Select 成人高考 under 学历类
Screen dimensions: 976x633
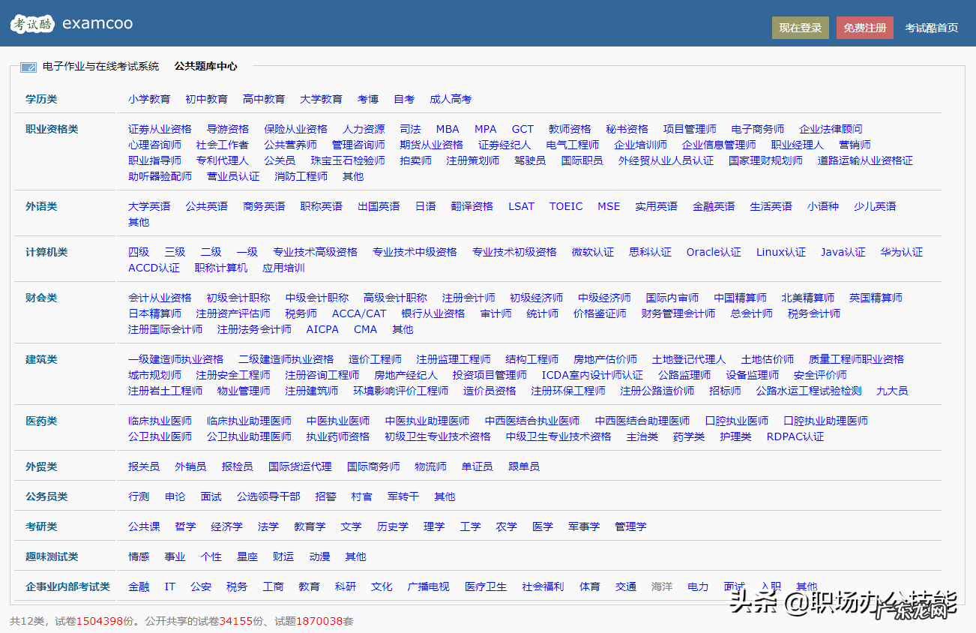point(451,99)
